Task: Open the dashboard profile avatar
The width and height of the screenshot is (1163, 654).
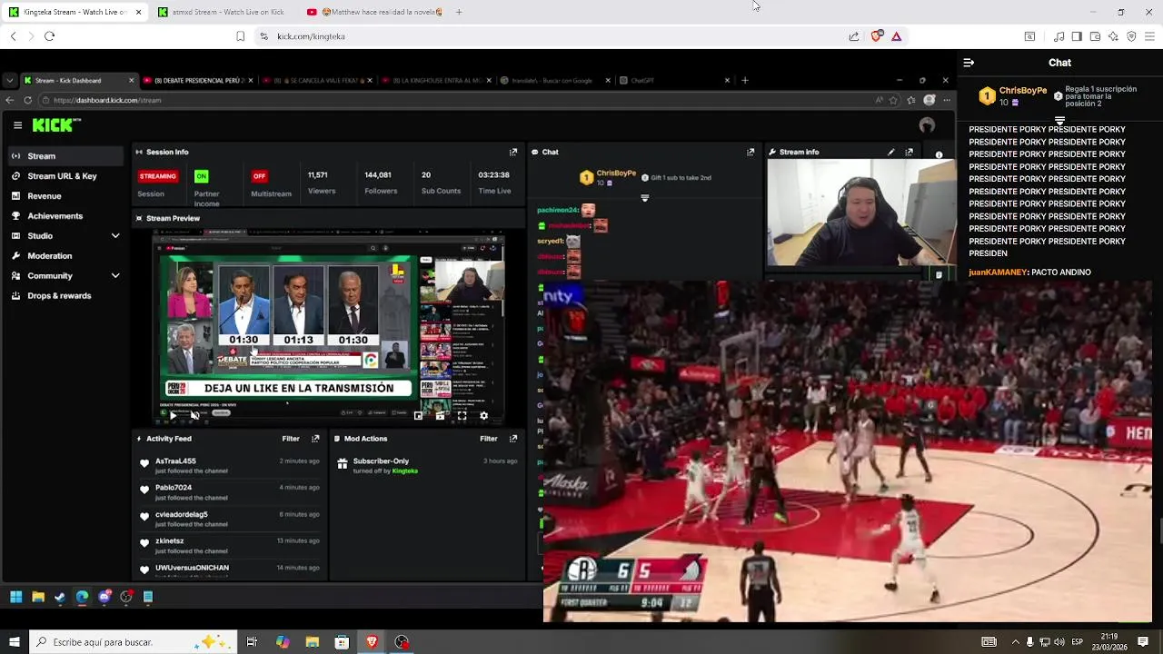Action: pos(927,125)
